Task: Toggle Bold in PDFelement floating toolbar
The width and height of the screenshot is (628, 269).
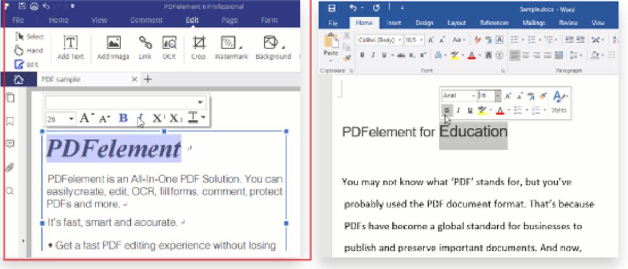Action: tap(123, 118)
